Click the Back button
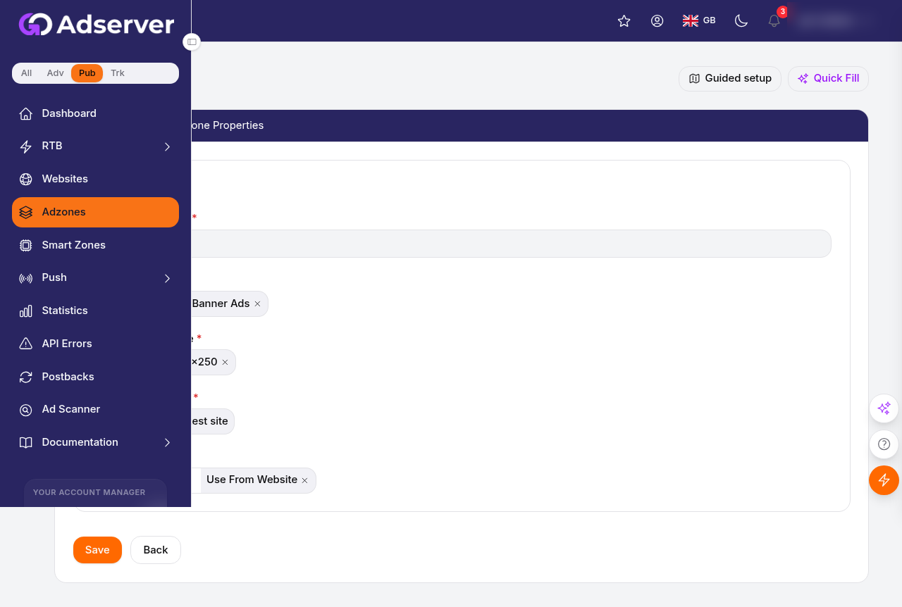Image resolution: width=902 pixels, height=607 pixels. point(156,550)
